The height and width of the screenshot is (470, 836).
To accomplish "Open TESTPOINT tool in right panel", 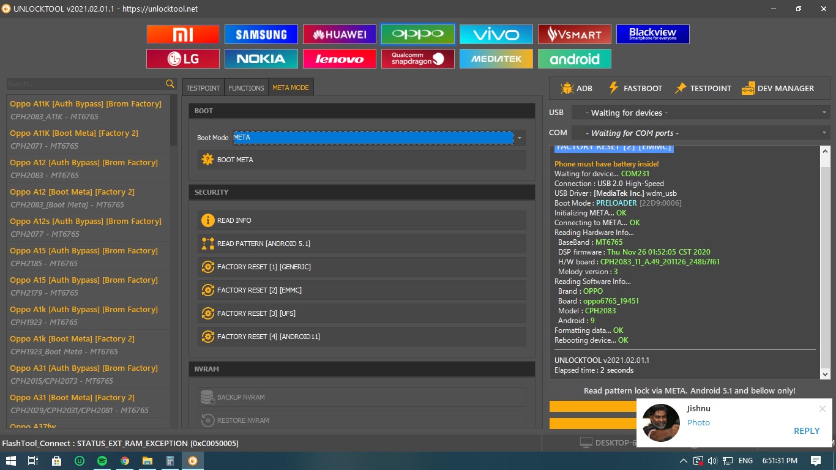I will click(703, 88).
